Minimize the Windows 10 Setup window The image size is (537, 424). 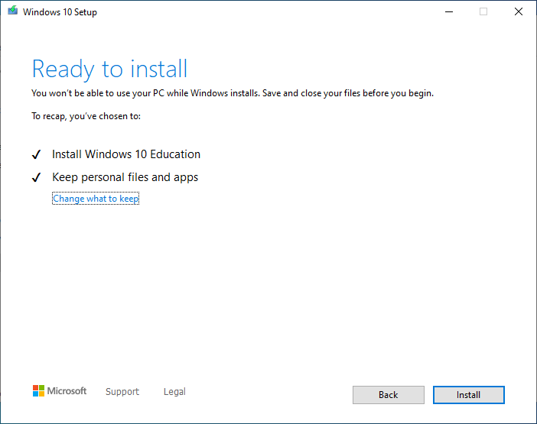pyautogui.click(x=449, y=12)
